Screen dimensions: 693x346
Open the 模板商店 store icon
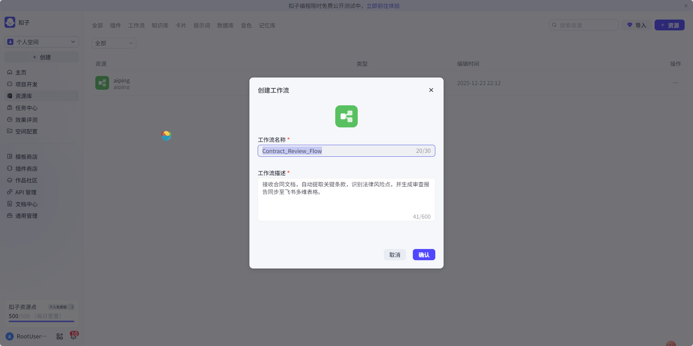(10, 156)
